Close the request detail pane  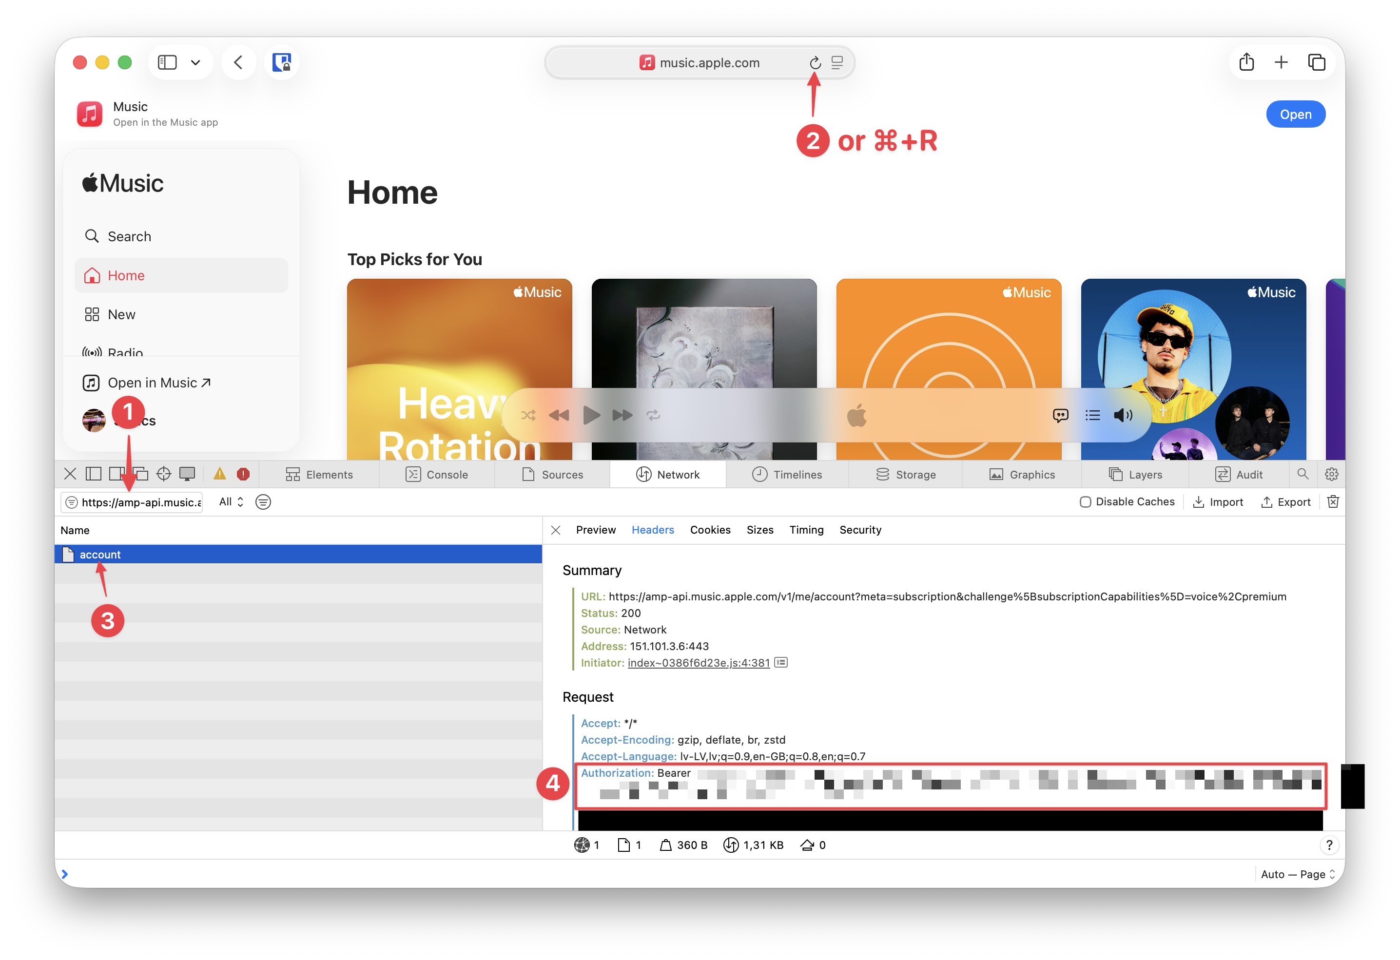(x=555, y=530)
